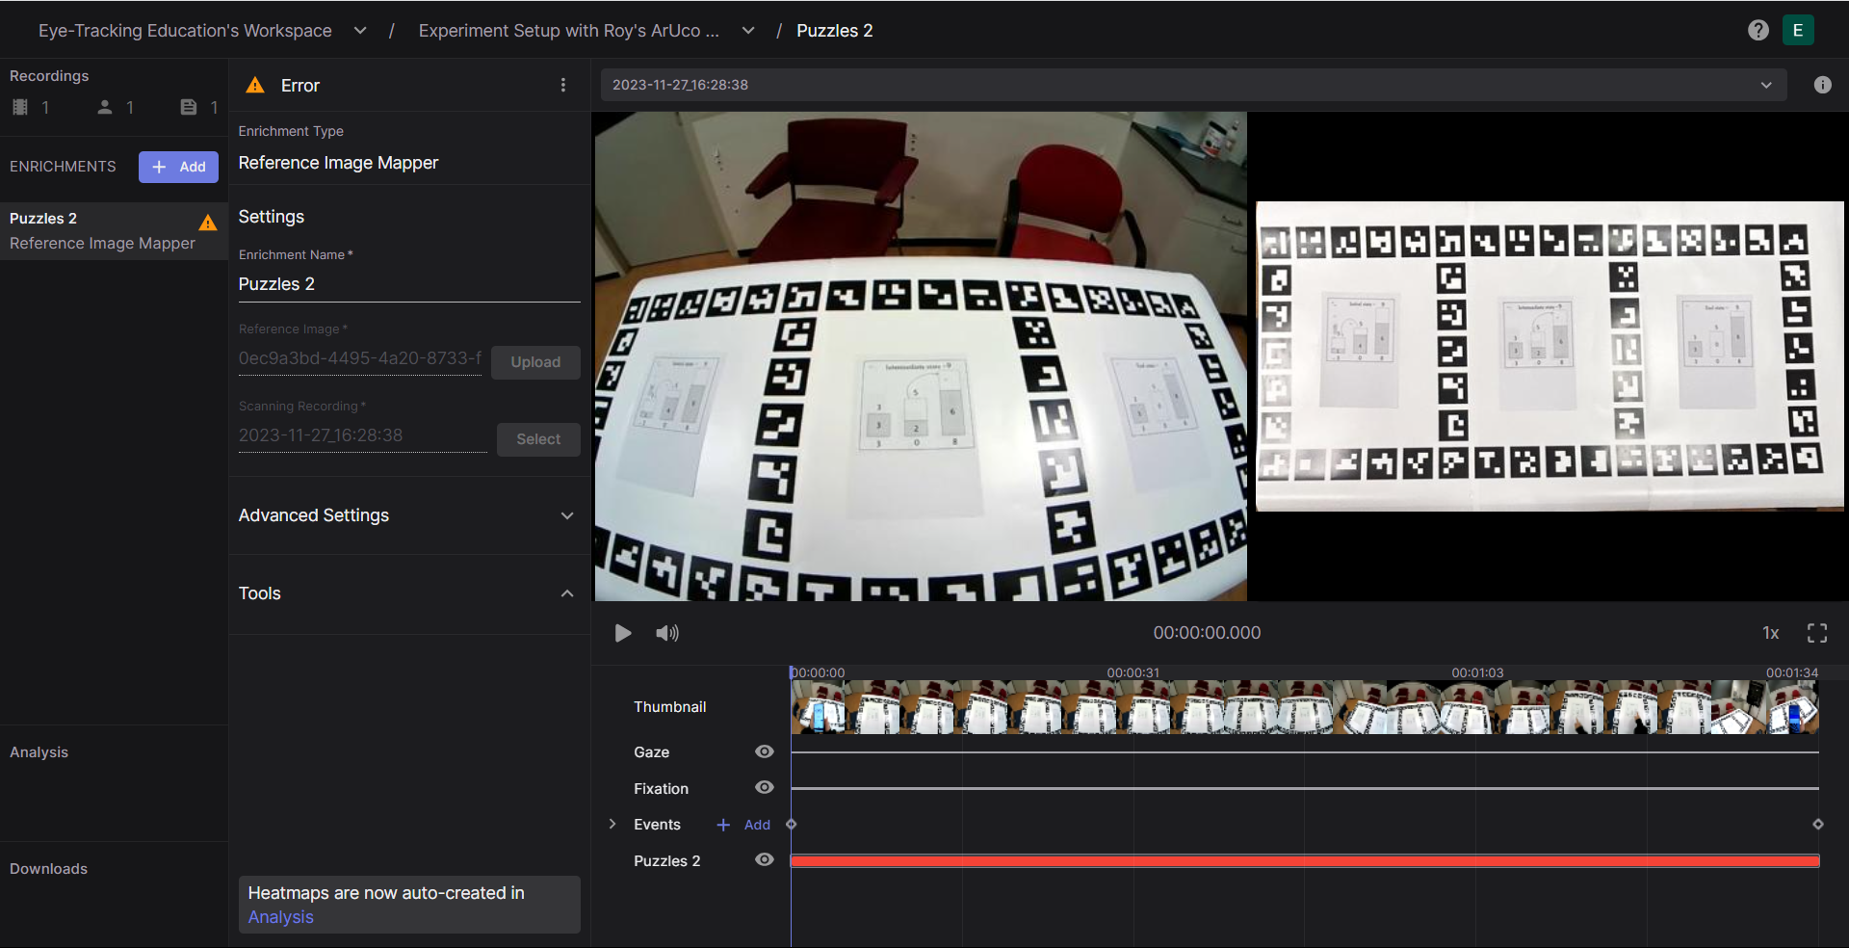Screen dimensions: 1849x948
Task: Click the Scanning Recording field
Action: click(x=362, y=435)
